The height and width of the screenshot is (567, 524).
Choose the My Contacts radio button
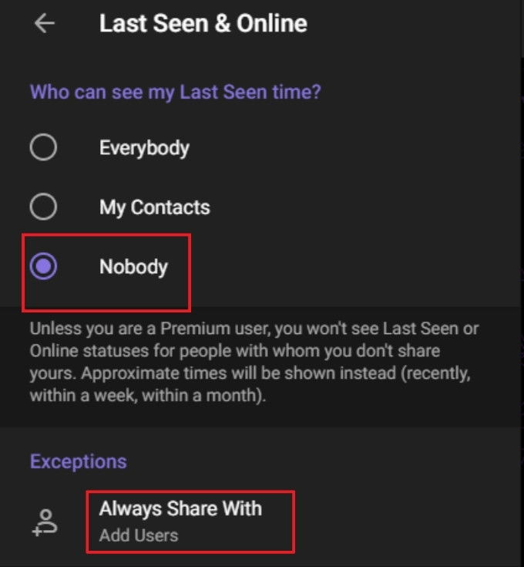click(x=43, y=207)
